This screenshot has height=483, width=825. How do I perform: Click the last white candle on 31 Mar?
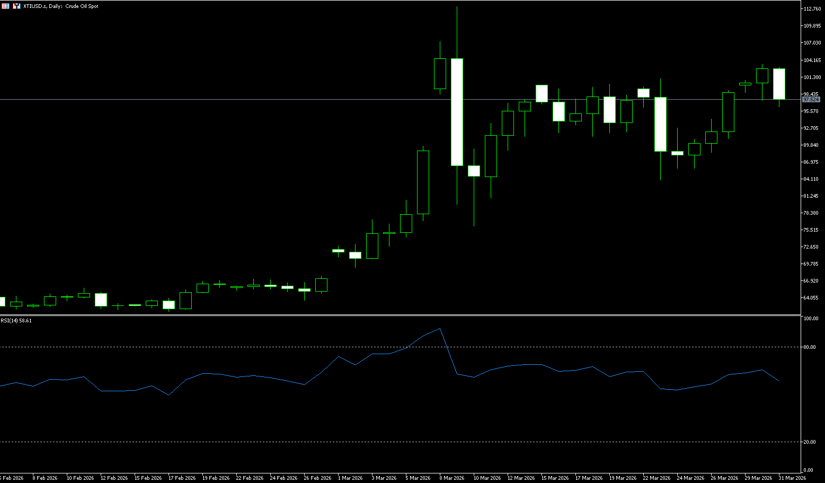pos(779,84)
